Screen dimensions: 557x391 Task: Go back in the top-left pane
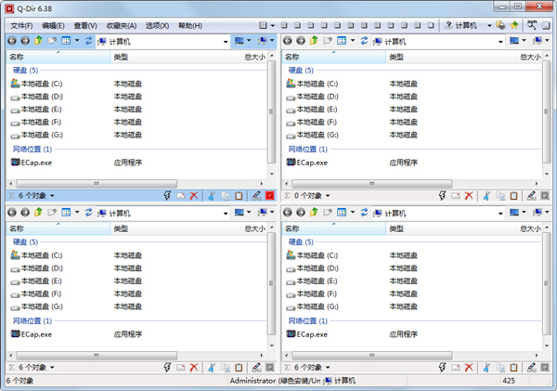tap(12, 41)
